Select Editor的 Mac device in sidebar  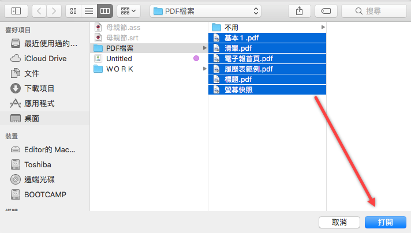click(x=45, y=150)
